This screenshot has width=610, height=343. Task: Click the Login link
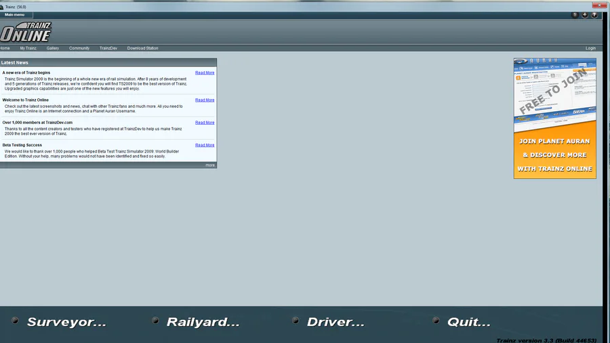(x=590, y=48)
